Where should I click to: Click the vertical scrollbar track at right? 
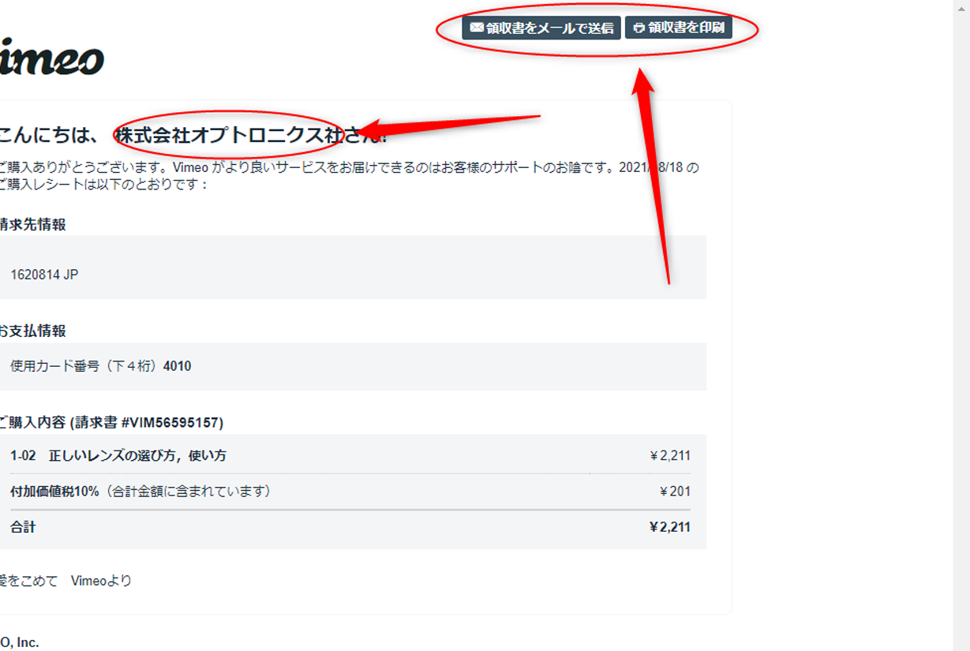[x=961, y=325]
